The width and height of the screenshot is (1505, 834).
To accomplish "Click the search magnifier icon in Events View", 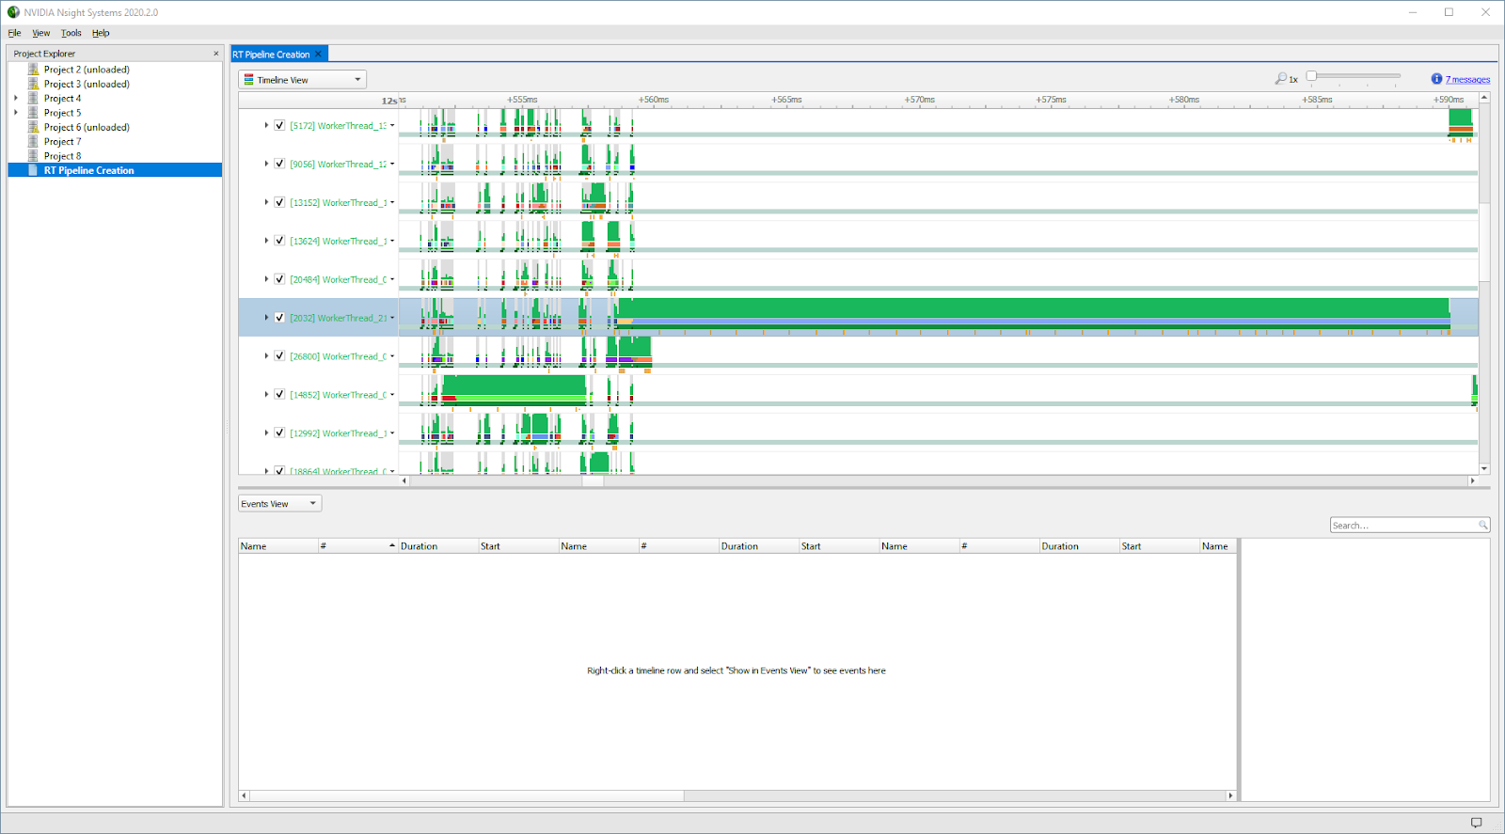I will click(1482, 525).
